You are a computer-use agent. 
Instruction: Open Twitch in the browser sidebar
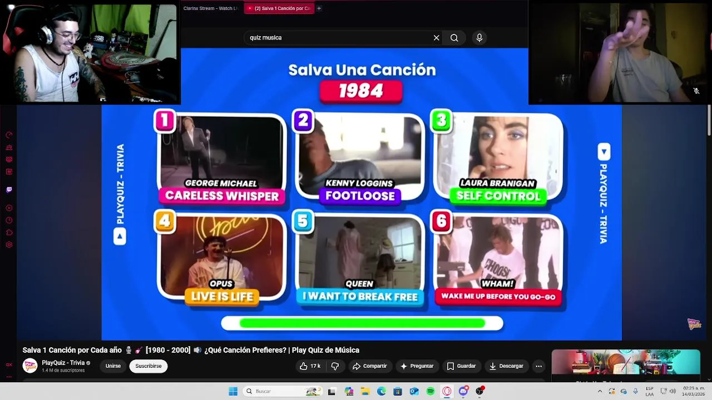[9, 189]
